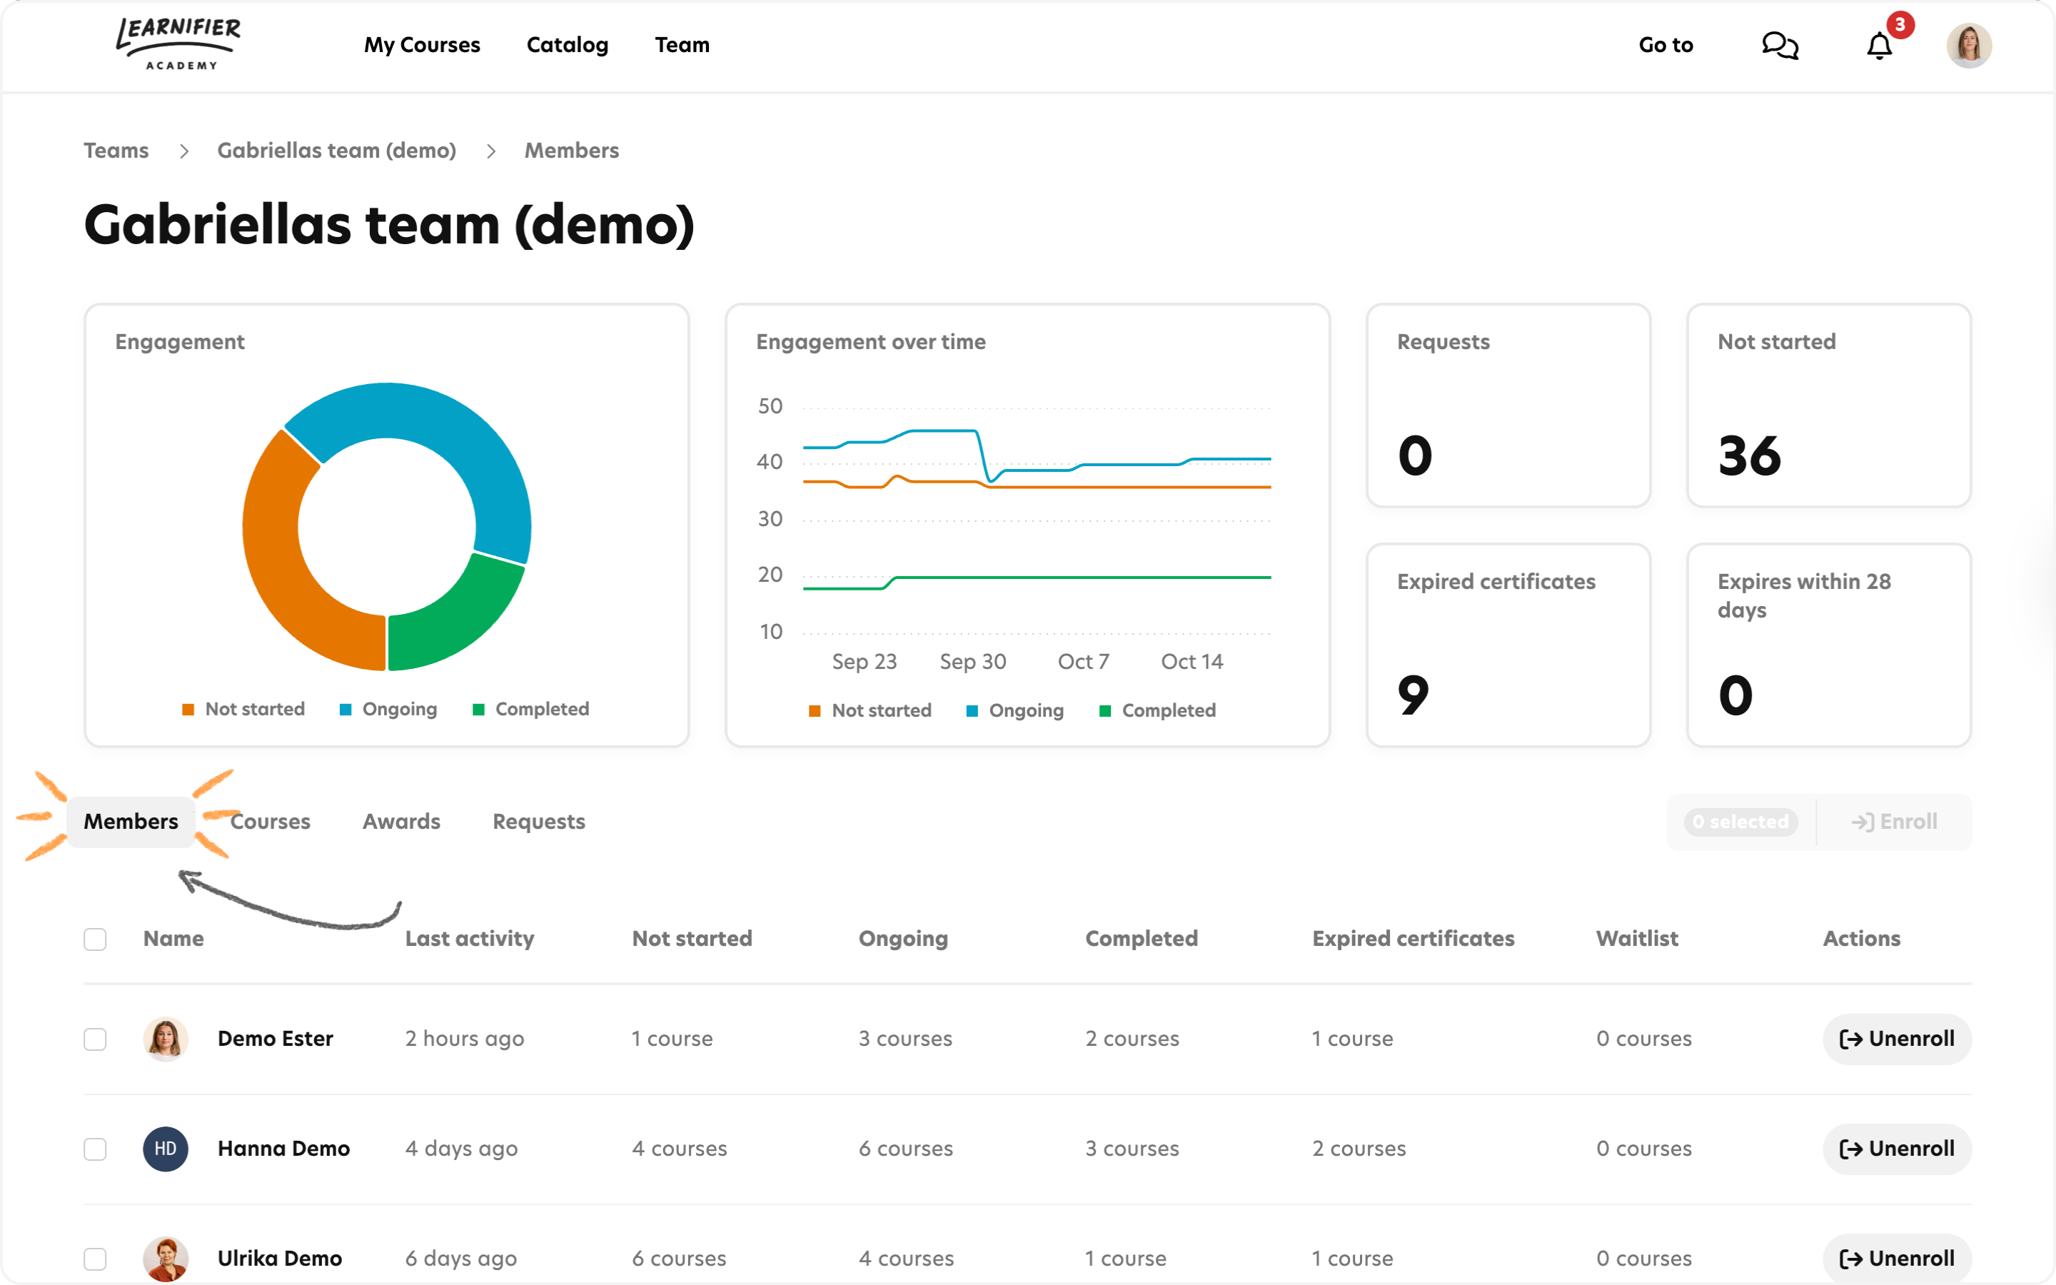Select the Hanna Demo row checkbox

tap(95, 1148)
